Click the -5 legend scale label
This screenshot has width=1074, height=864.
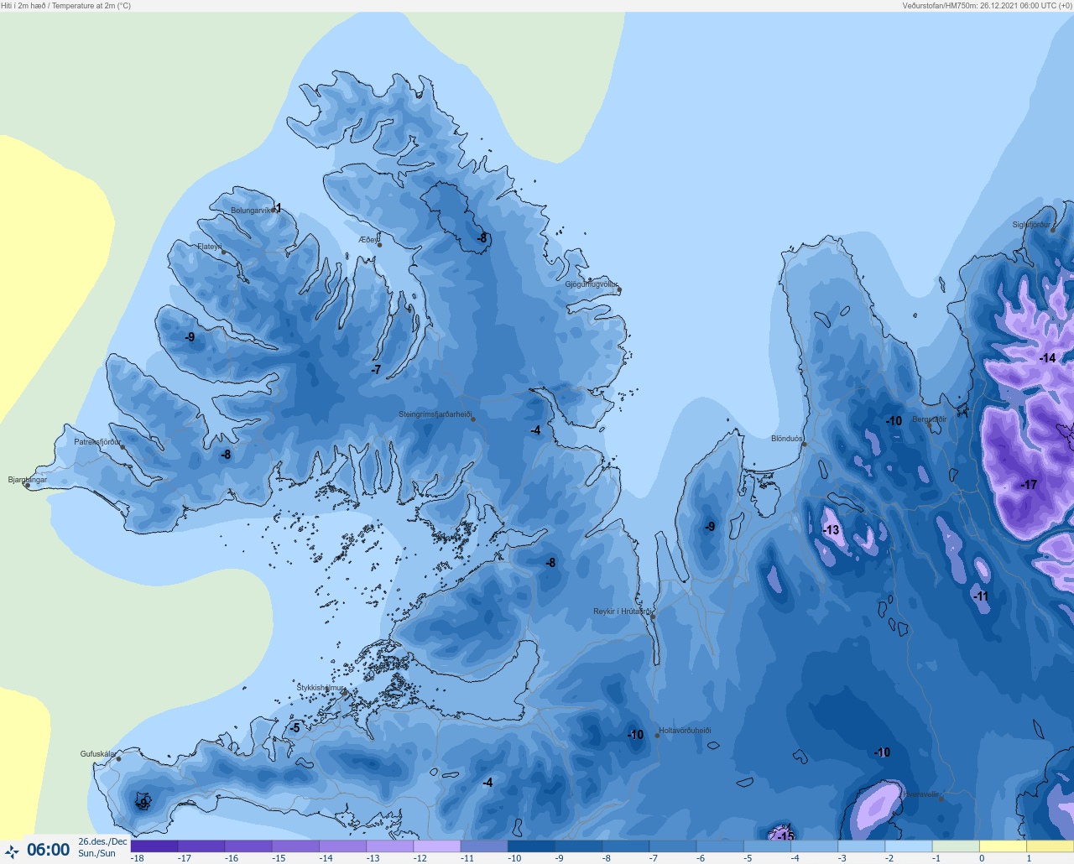click(x=748, y=858)
